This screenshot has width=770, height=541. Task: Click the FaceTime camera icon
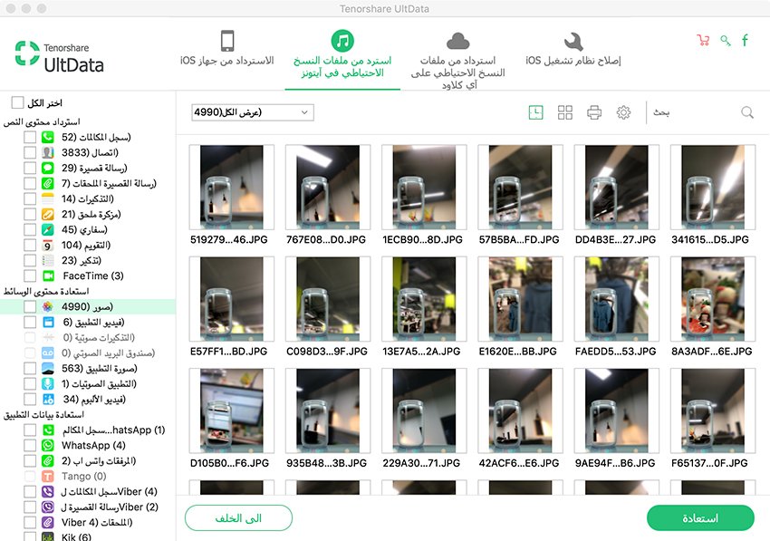[x=48, y=275]
